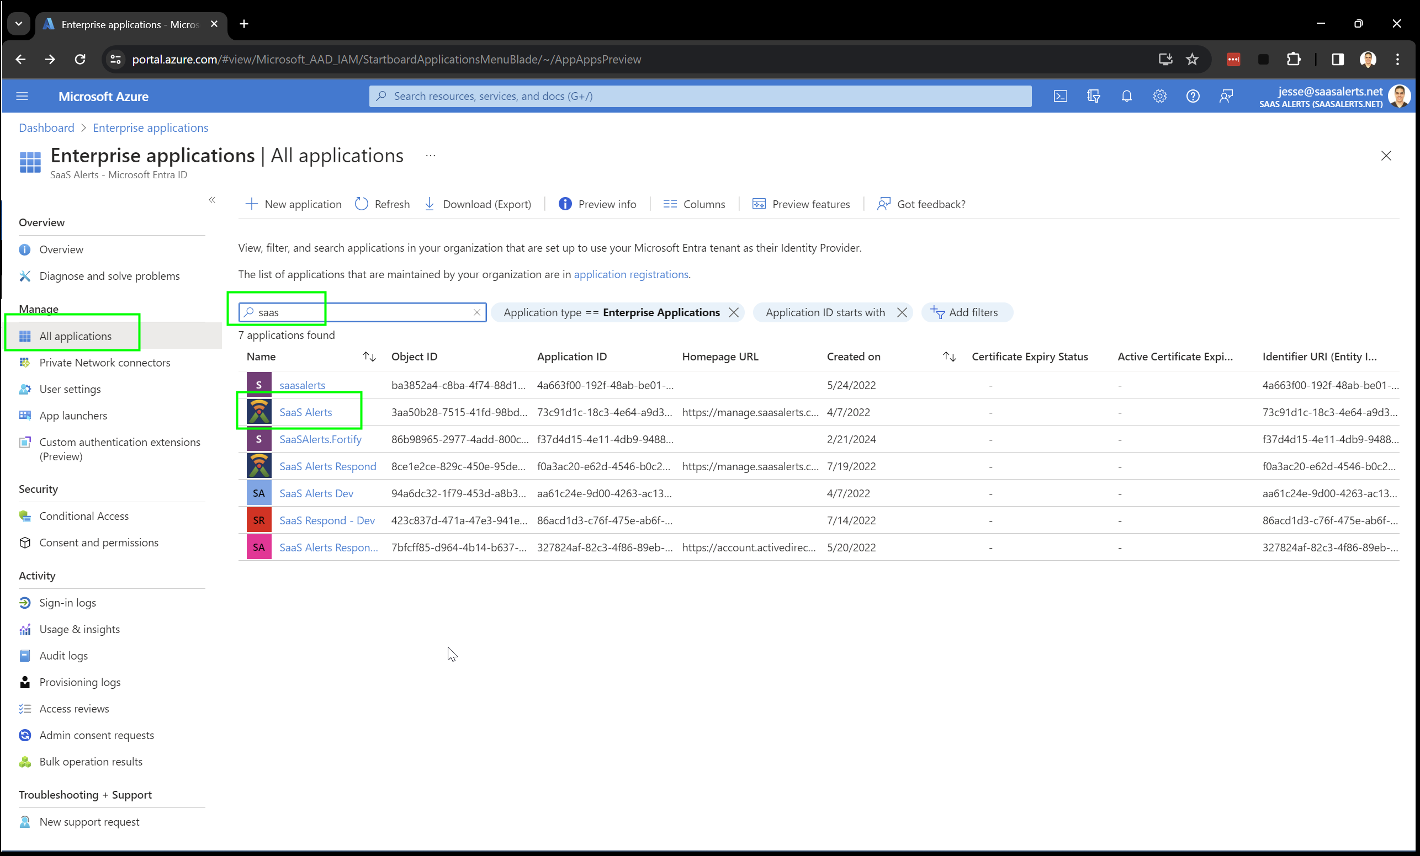Screen dimensions: 1420x856
Task: Open the portal settings gear icon
Action: pos(1159,96)
